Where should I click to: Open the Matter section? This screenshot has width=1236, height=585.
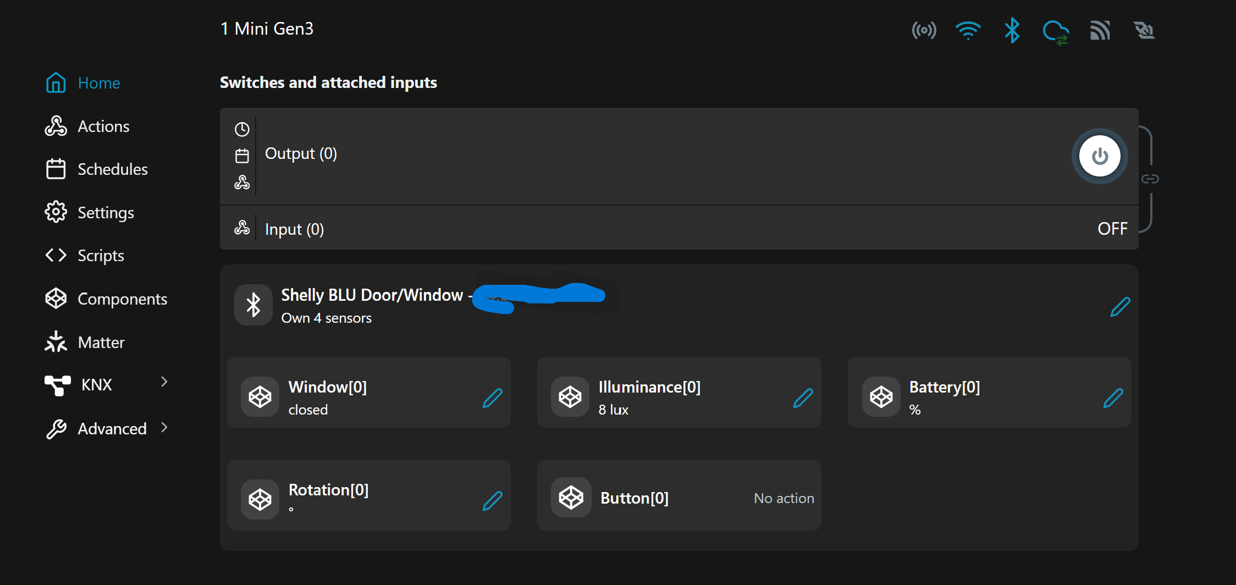tap(85, 342)
